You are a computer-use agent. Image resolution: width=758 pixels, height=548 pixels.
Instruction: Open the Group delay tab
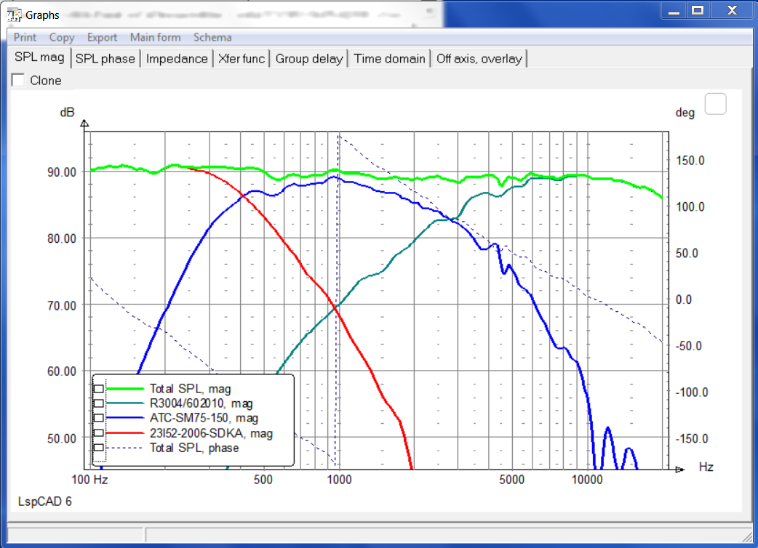pyautogui.click(x=309, y=59)
